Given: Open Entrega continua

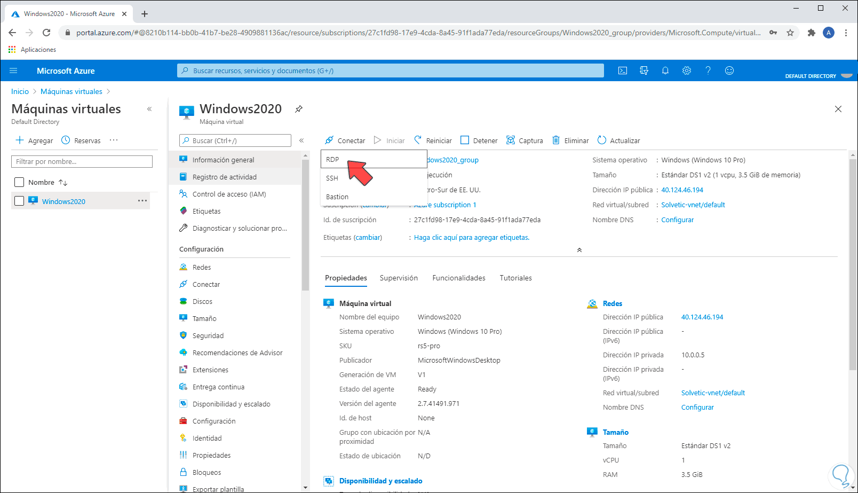Looking at the screenshot, I should coord(235,387).
